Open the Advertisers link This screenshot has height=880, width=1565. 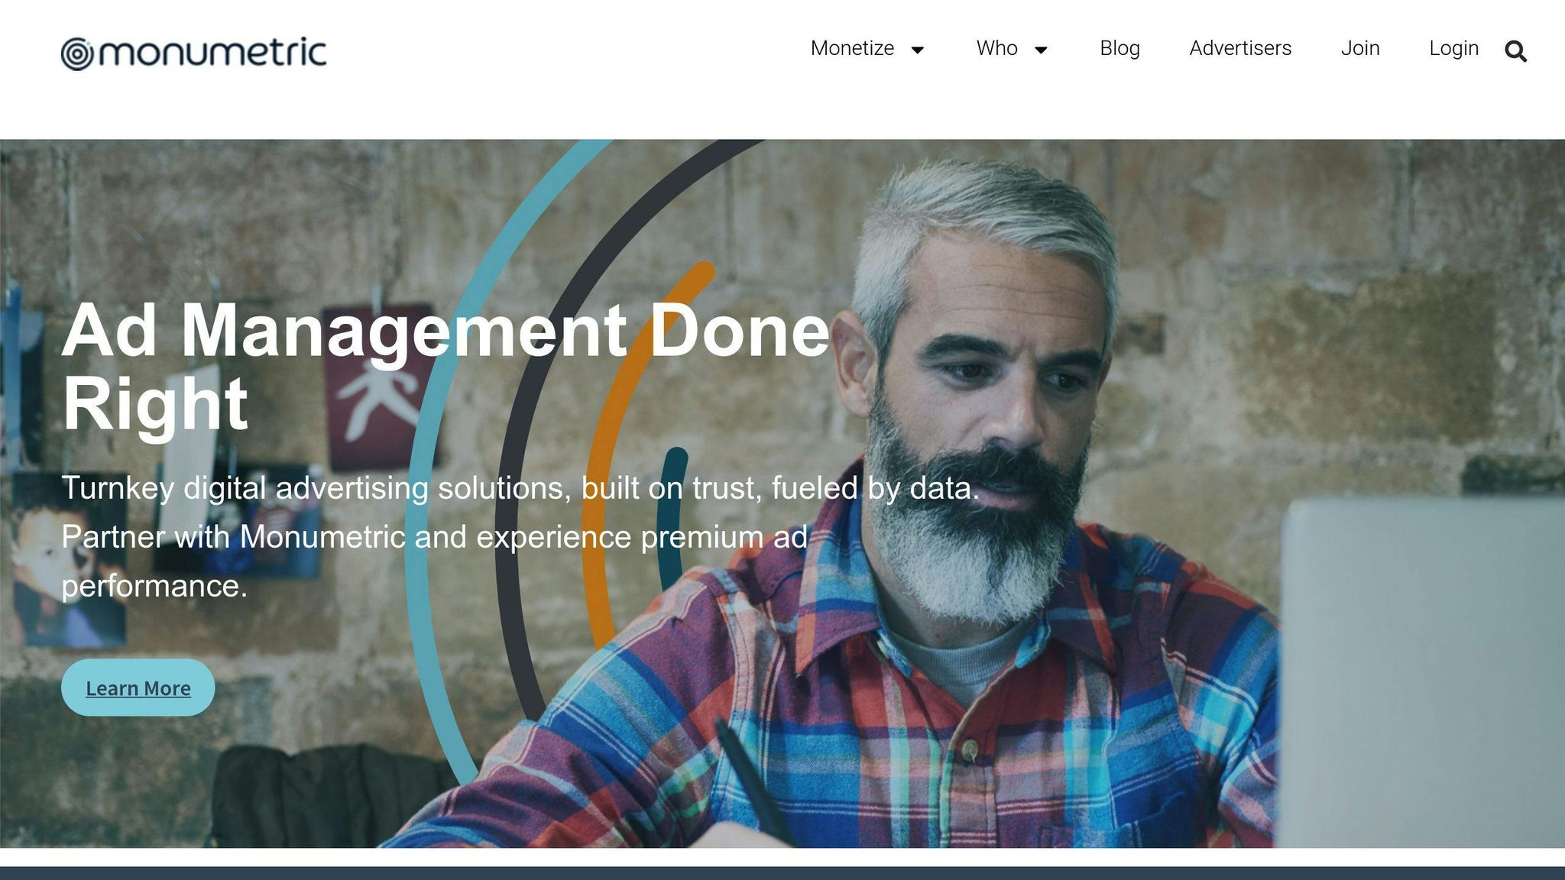point(1239,48)
